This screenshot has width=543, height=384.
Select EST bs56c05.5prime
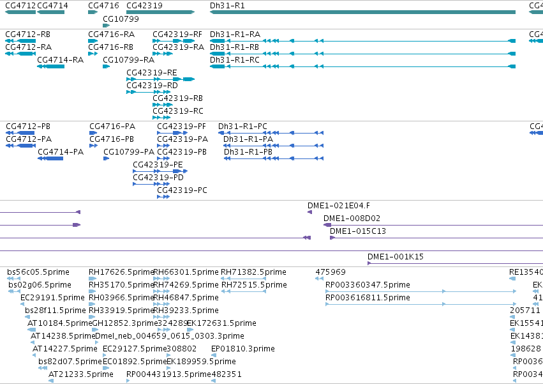[x=38, y=272]
